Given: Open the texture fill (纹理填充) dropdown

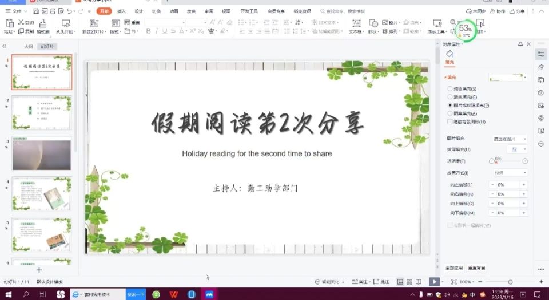Looking at the screenshot, I should coord(518,149).
